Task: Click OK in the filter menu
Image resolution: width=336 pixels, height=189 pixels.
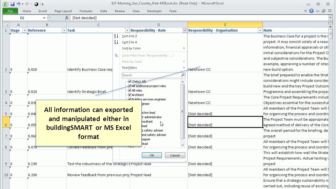Action: (152, 155)
